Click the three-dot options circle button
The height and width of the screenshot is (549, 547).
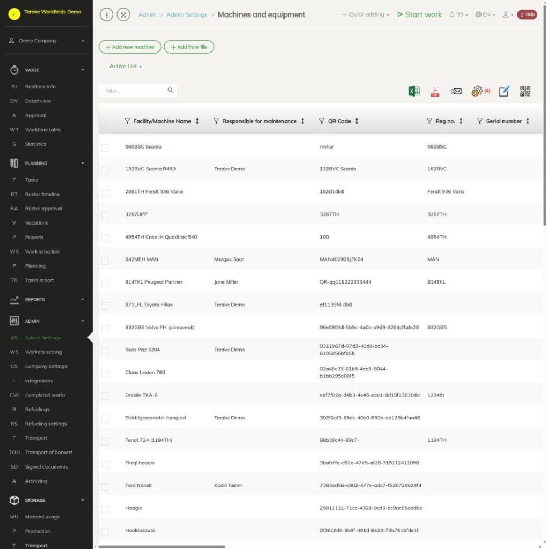coord(107,14)
